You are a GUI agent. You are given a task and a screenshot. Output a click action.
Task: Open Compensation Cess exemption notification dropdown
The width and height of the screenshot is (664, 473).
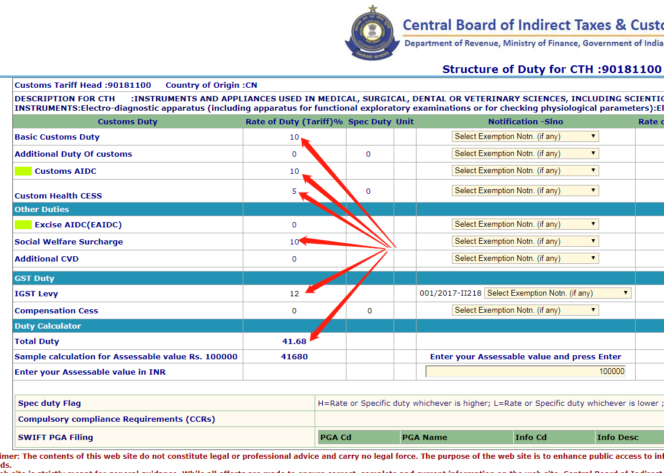click(x=525, y=310)
